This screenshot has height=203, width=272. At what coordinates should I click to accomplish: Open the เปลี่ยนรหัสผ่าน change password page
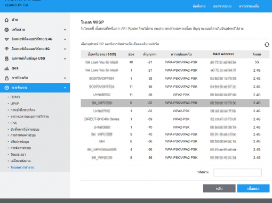[20, 161]
